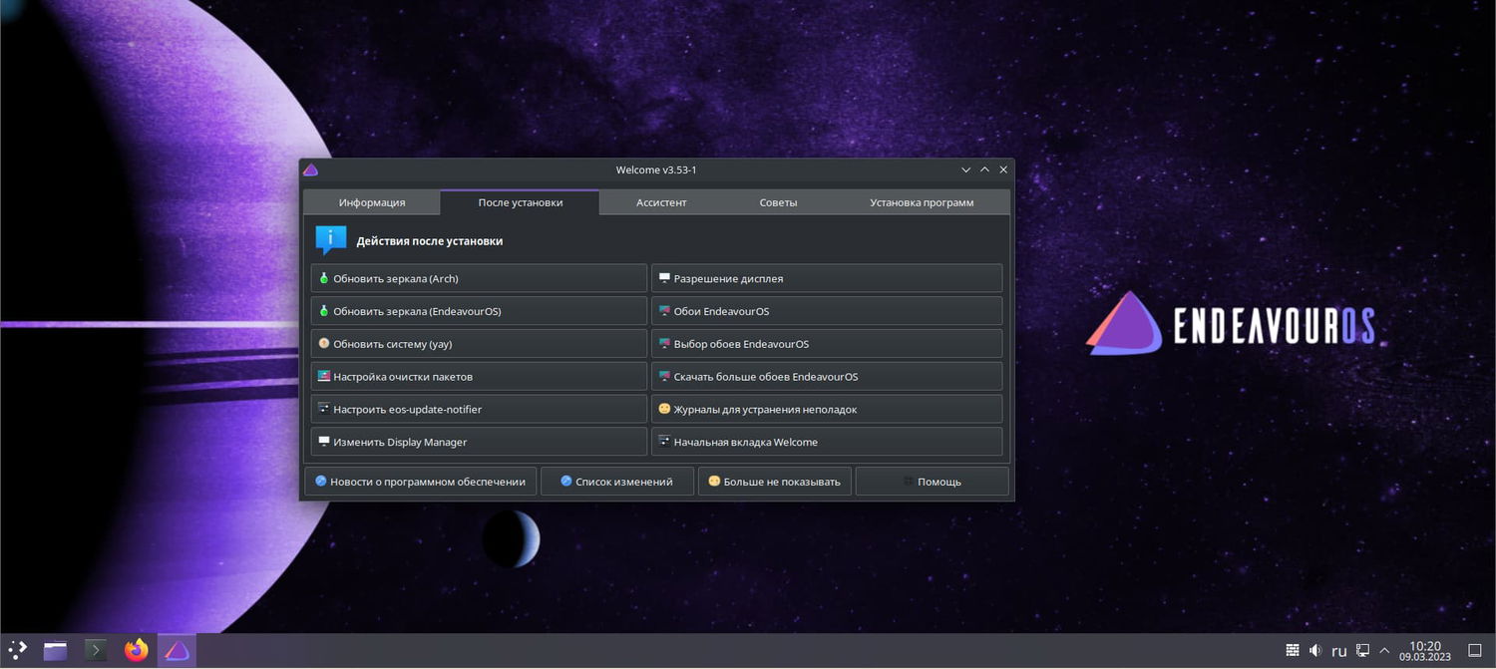This screenshot has height=669, width=1496.
Task: Switch to the Информация tab
Action: click(372, 202)
